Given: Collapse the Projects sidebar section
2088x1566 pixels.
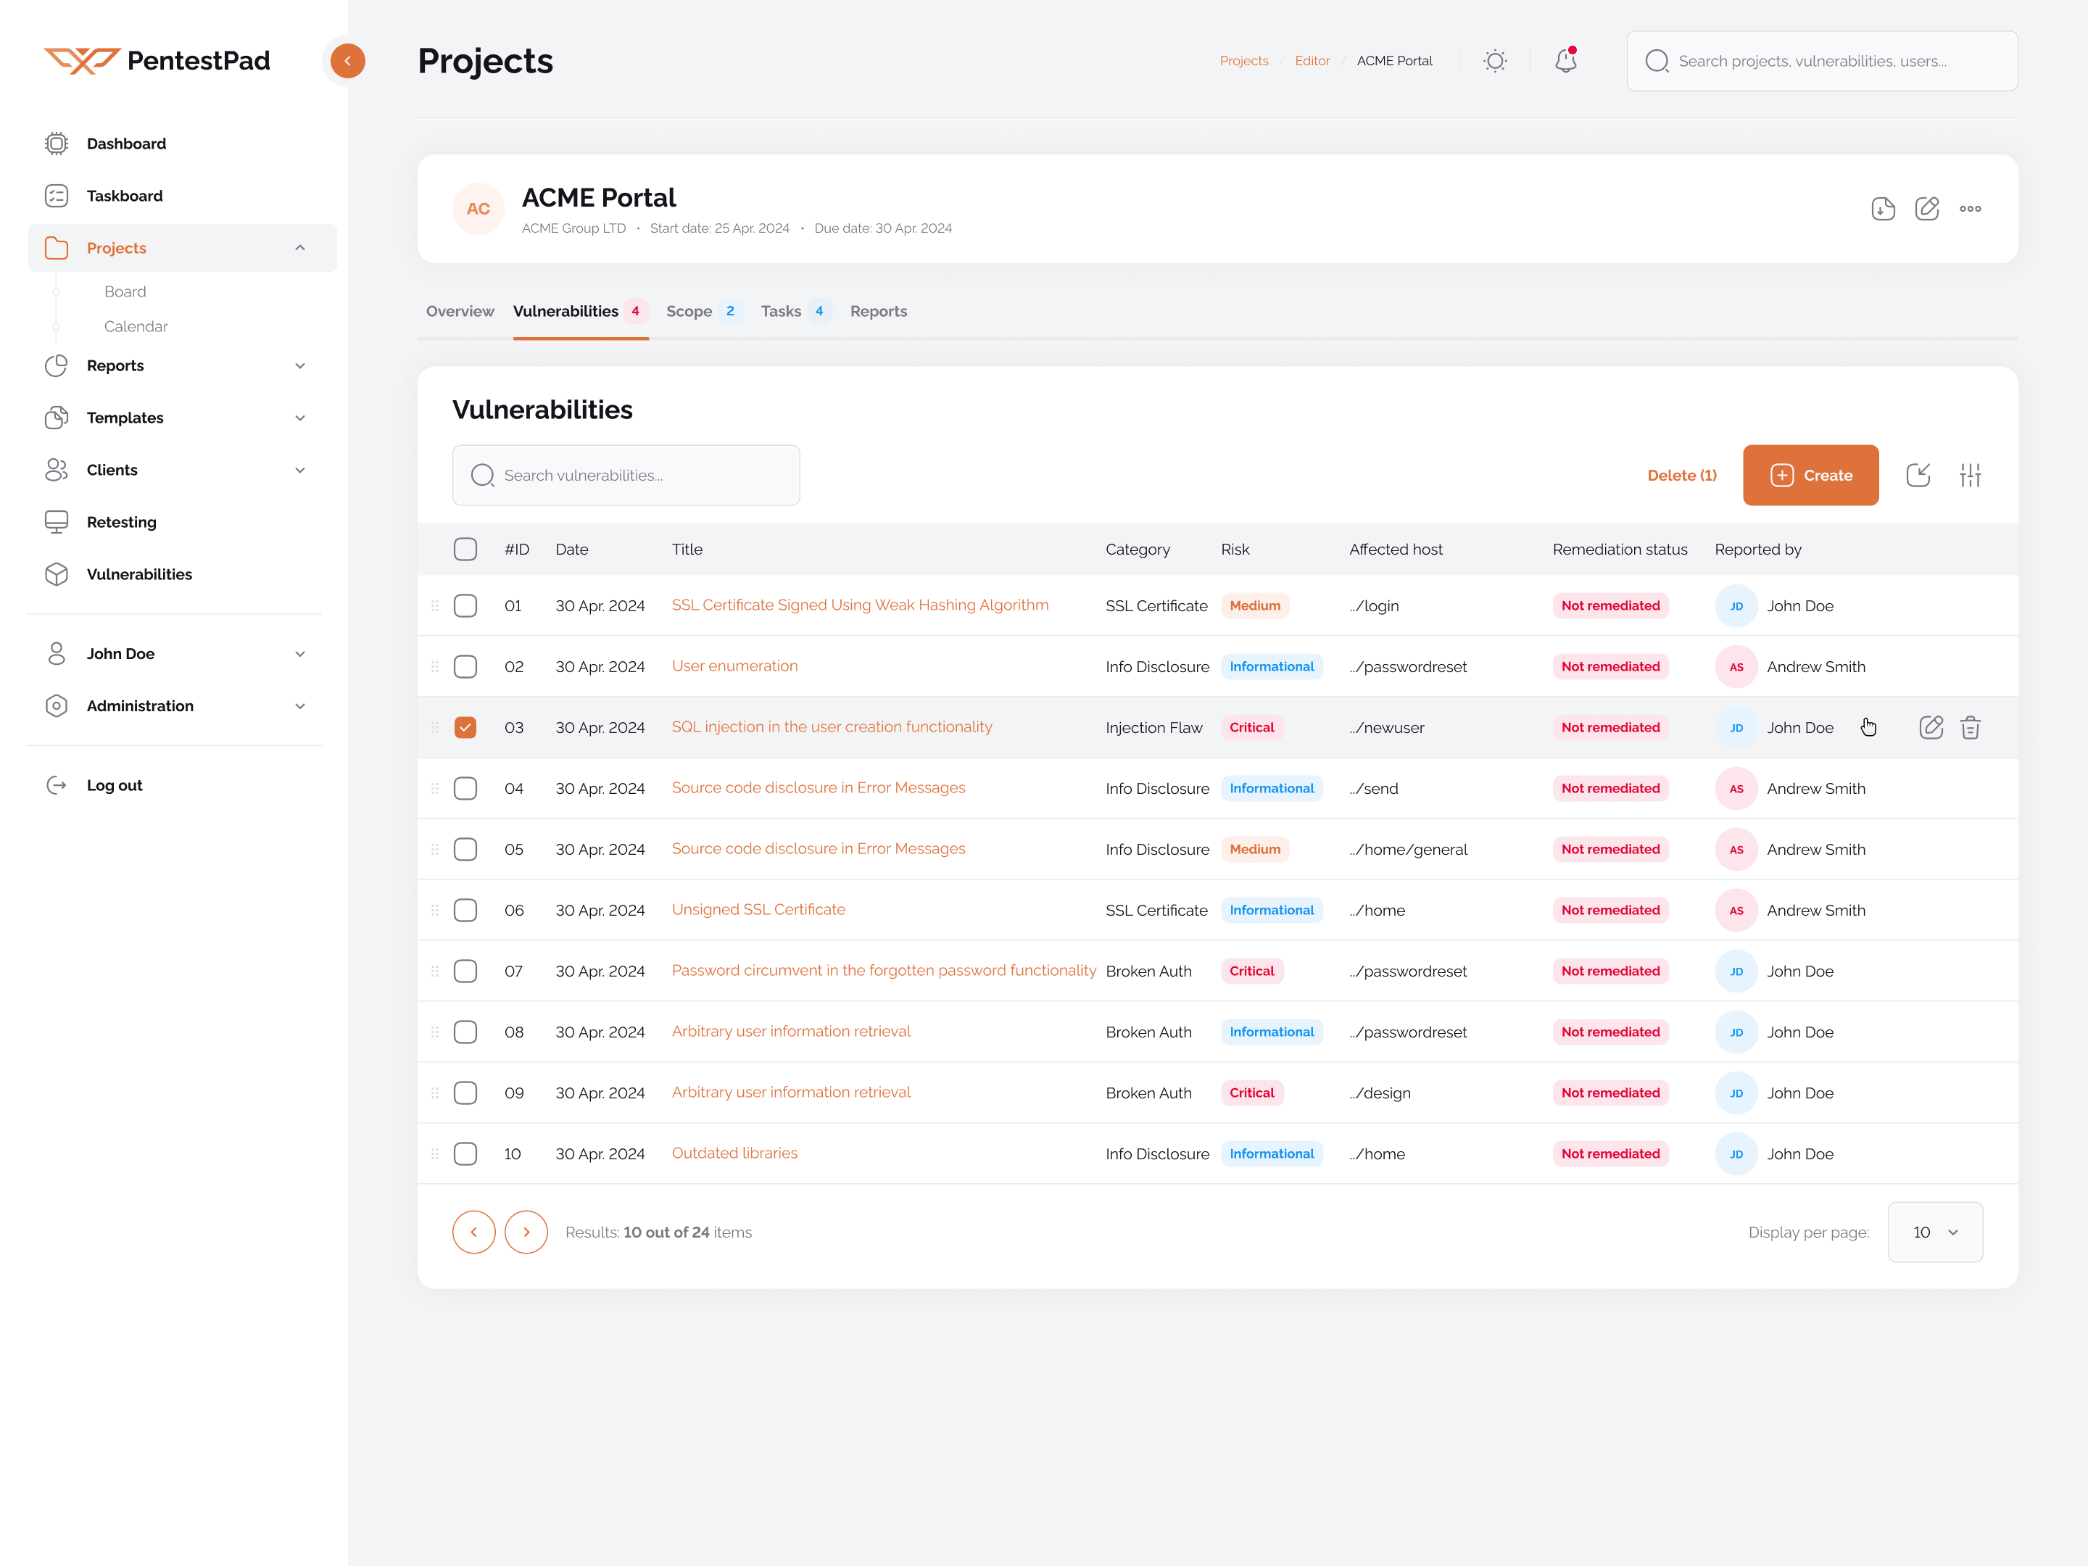Looking at the screenshot, I should 300,247.
